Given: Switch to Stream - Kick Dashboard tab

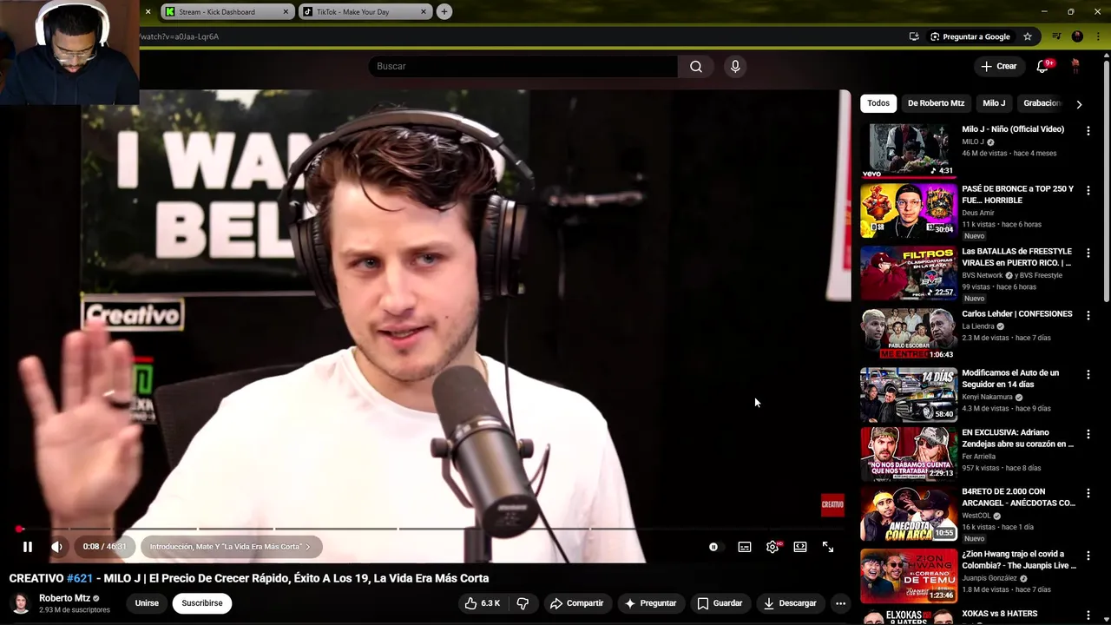Looking at the screenshot, I should coord(226,12).
